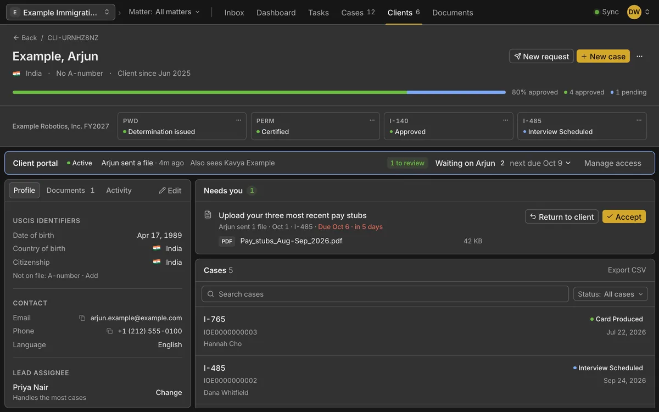Image resolution: width=659 pixels, height=412 pixels.
Task: Open the Pay_stubs_Aug-Sep_2026.pdf file
Action: click(x=291, y=241)
